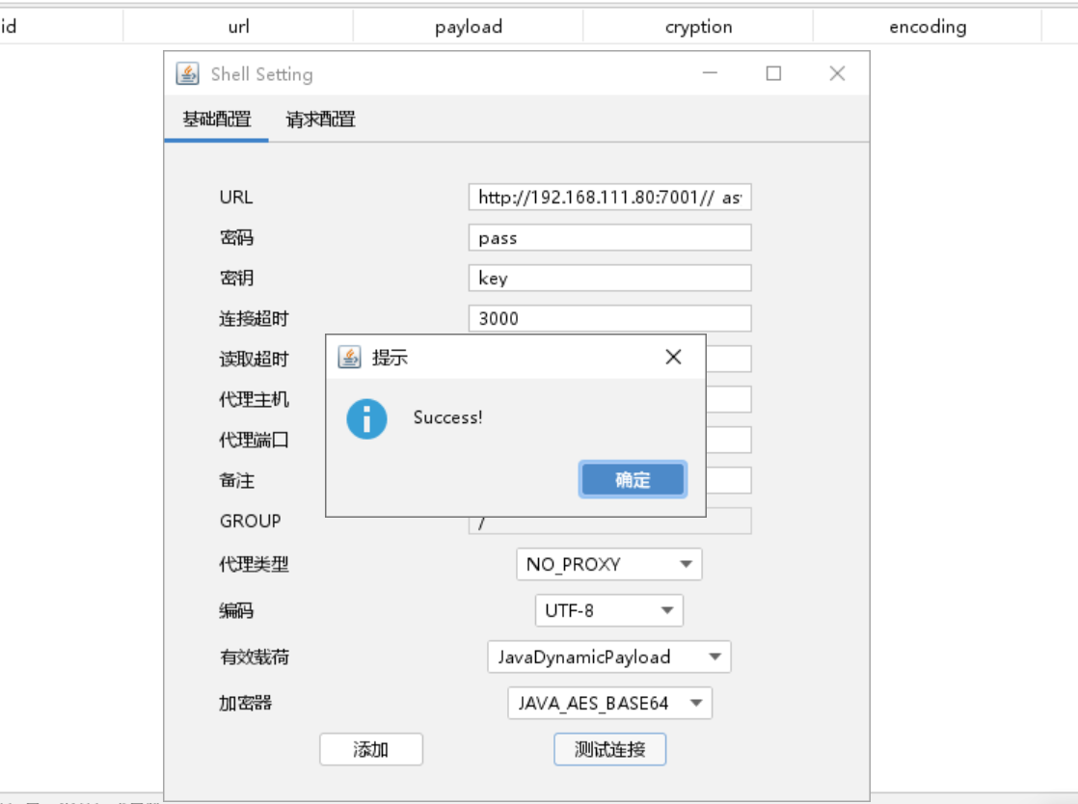Select the 基础配置 tab
The image size is (1078, 804).
point(217,120)
